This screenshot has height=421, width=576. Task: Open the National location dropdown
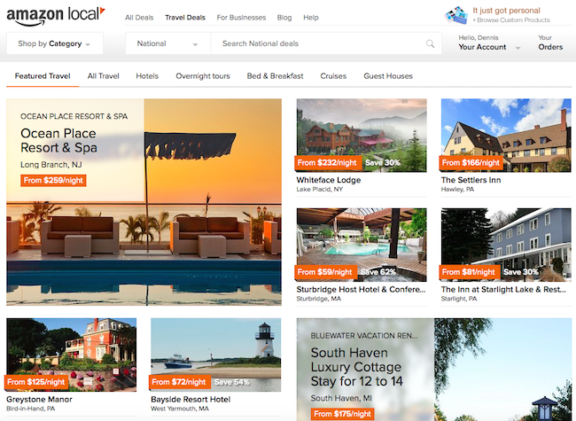167,43
